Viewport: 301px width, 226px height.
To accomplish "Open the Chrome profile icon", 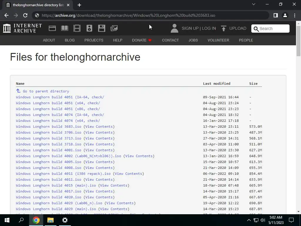I will [x=285, y=15].
